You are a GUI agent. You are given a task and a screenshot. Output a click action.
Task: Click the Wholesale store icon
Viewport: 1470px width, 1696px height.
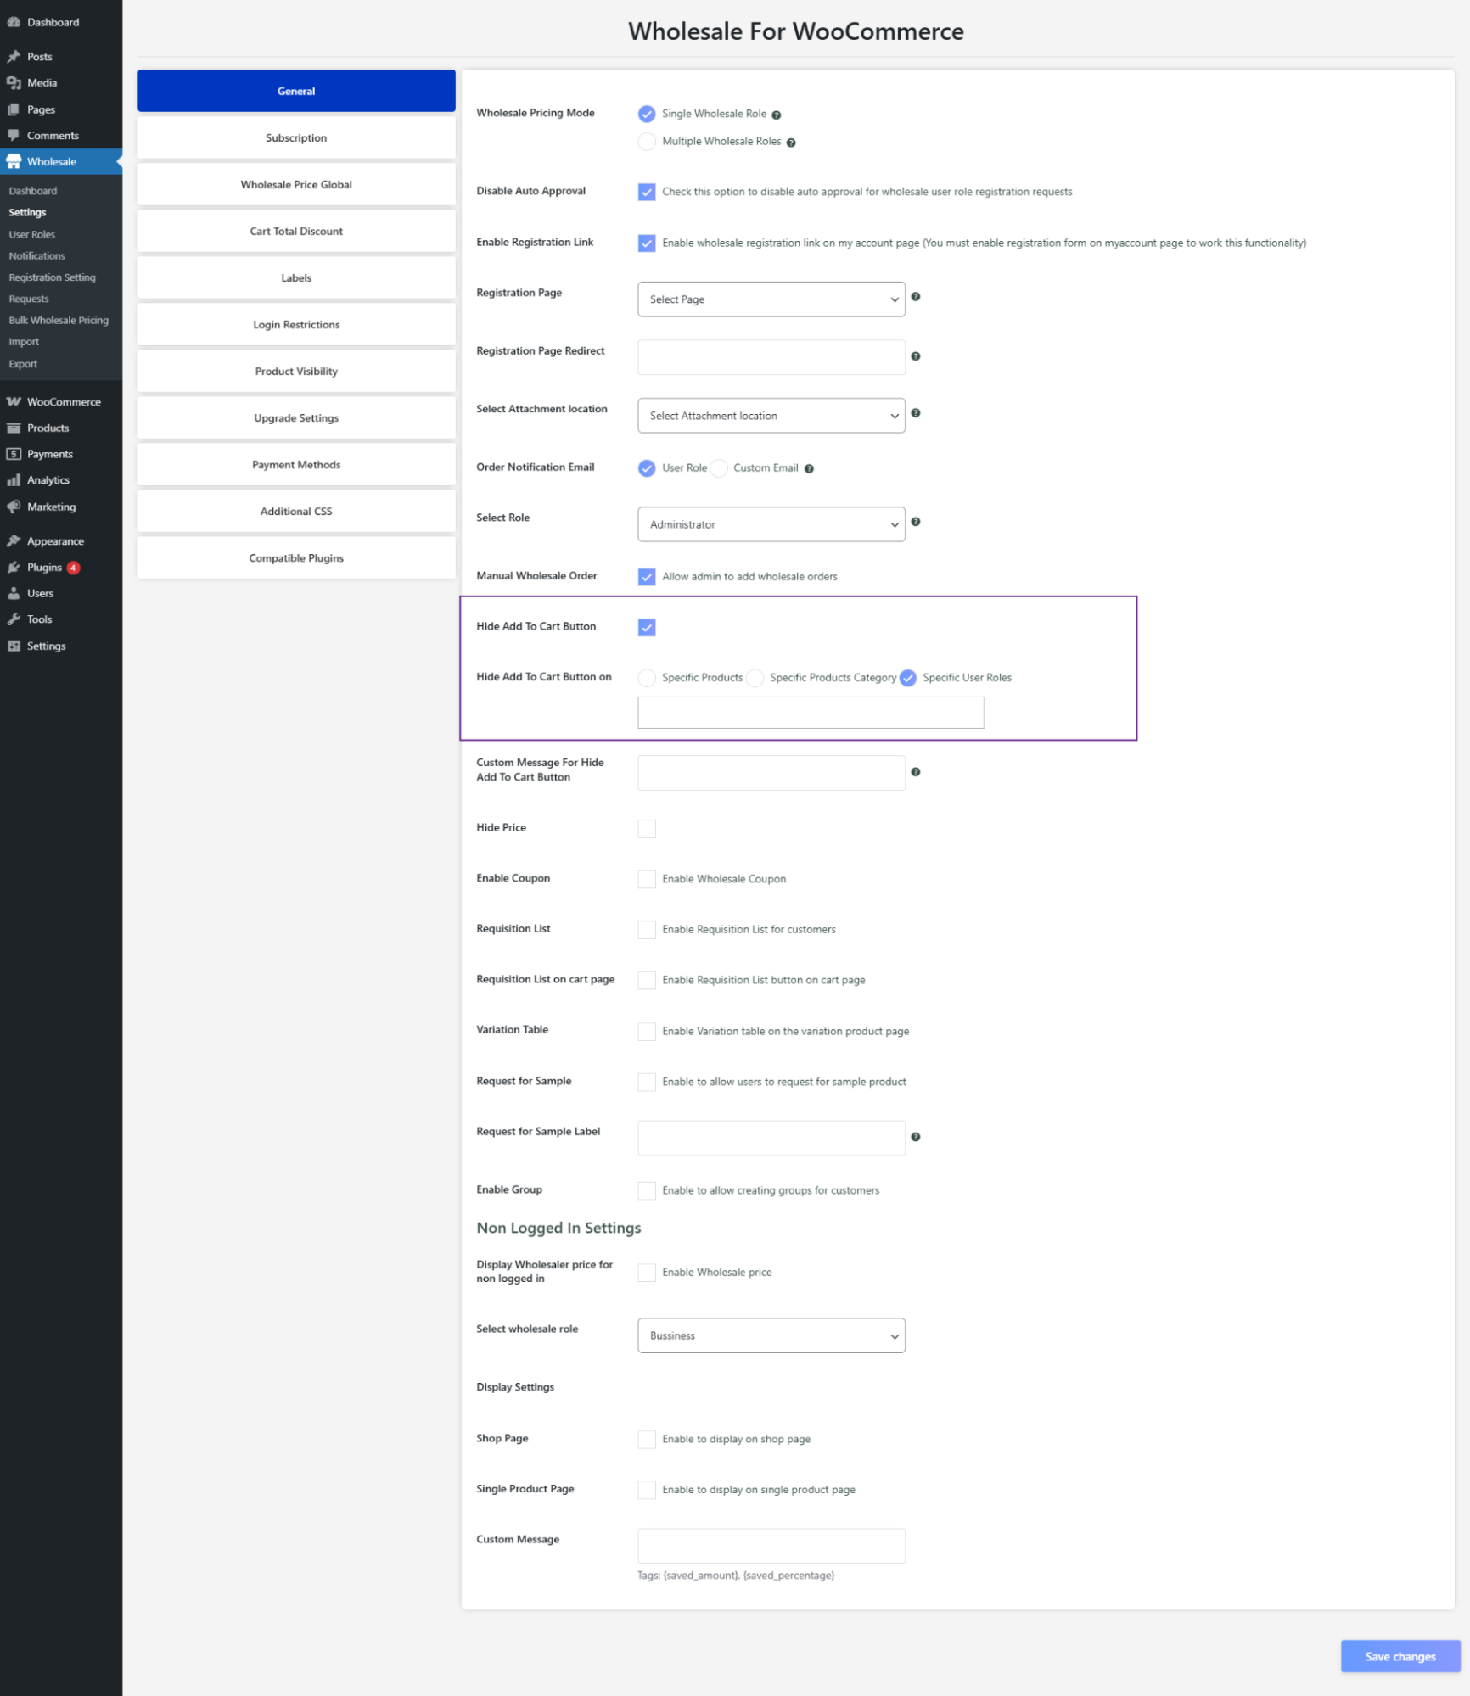click(x=14, y=161)
